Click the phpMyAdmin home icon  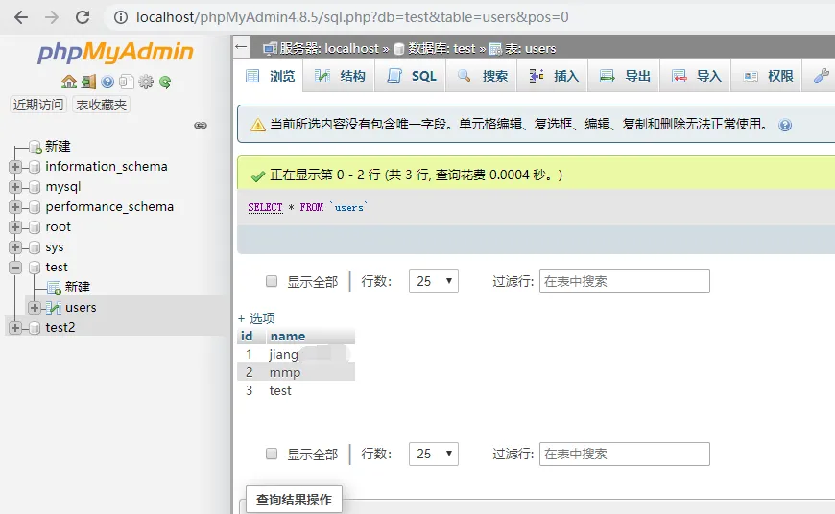[69, 82]
